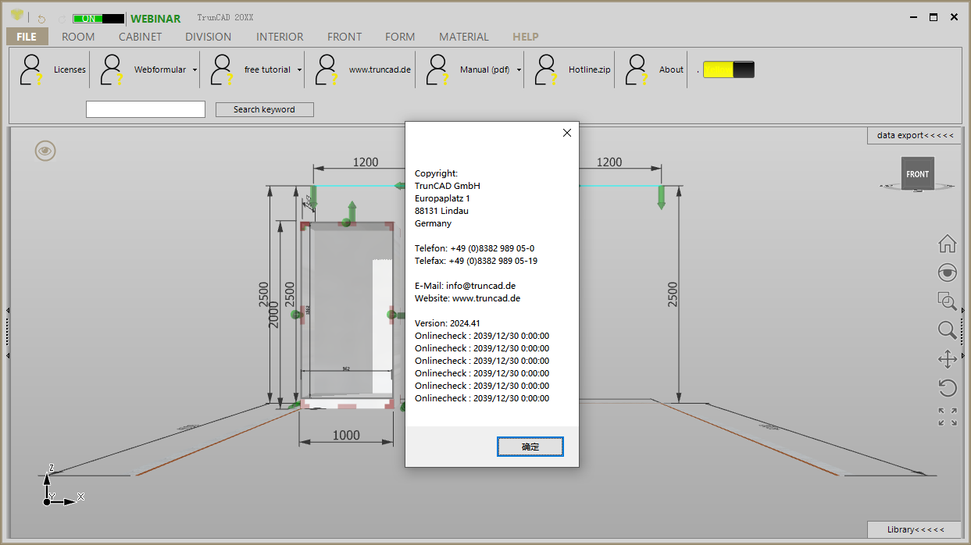
Task: Click the 确定 confirm button
Action: click(530, 447)
